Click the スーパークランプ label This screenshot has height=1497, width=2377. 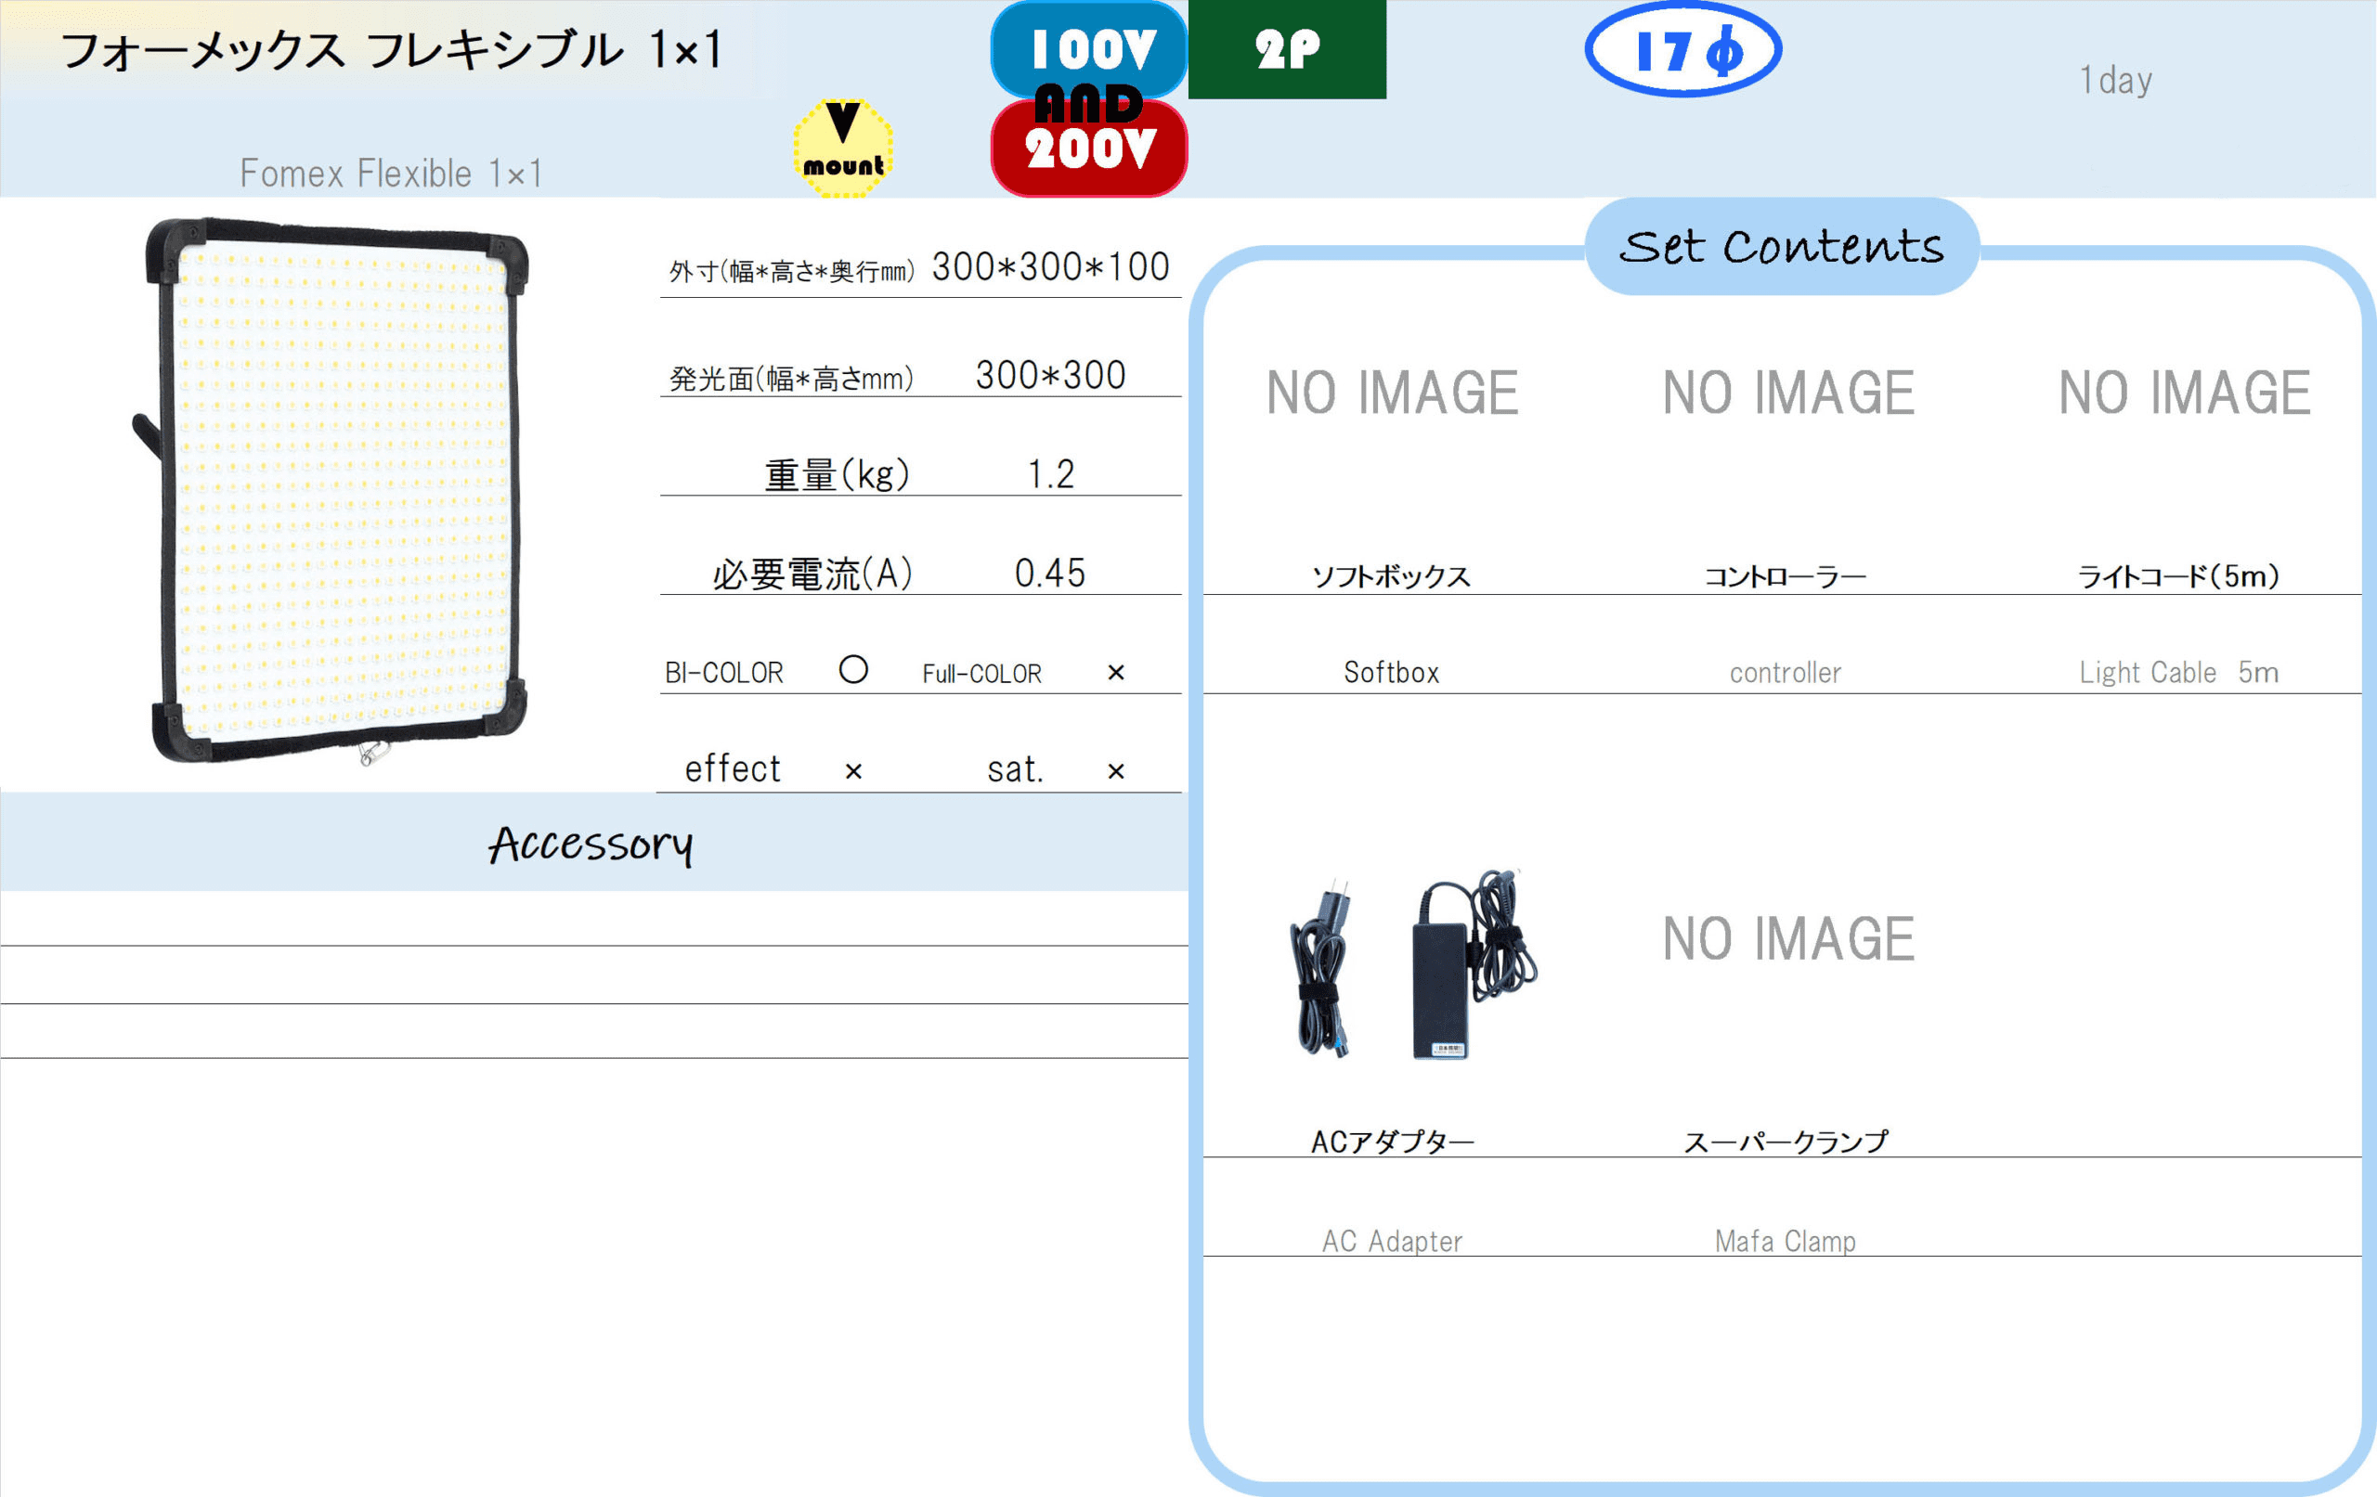point(1786,1142)
